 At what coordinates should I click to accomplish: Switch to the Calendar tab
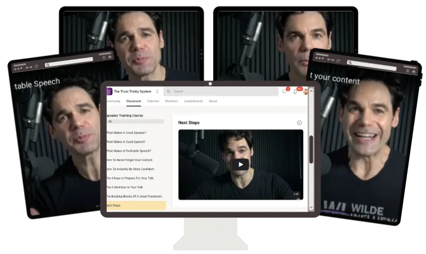tap(153, 101)
